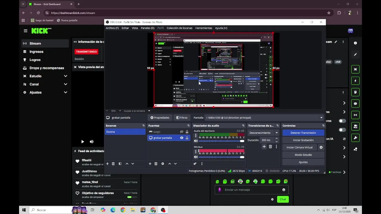Move scene up in Escenas panel

pyautogui.click(x=127, y=164)
